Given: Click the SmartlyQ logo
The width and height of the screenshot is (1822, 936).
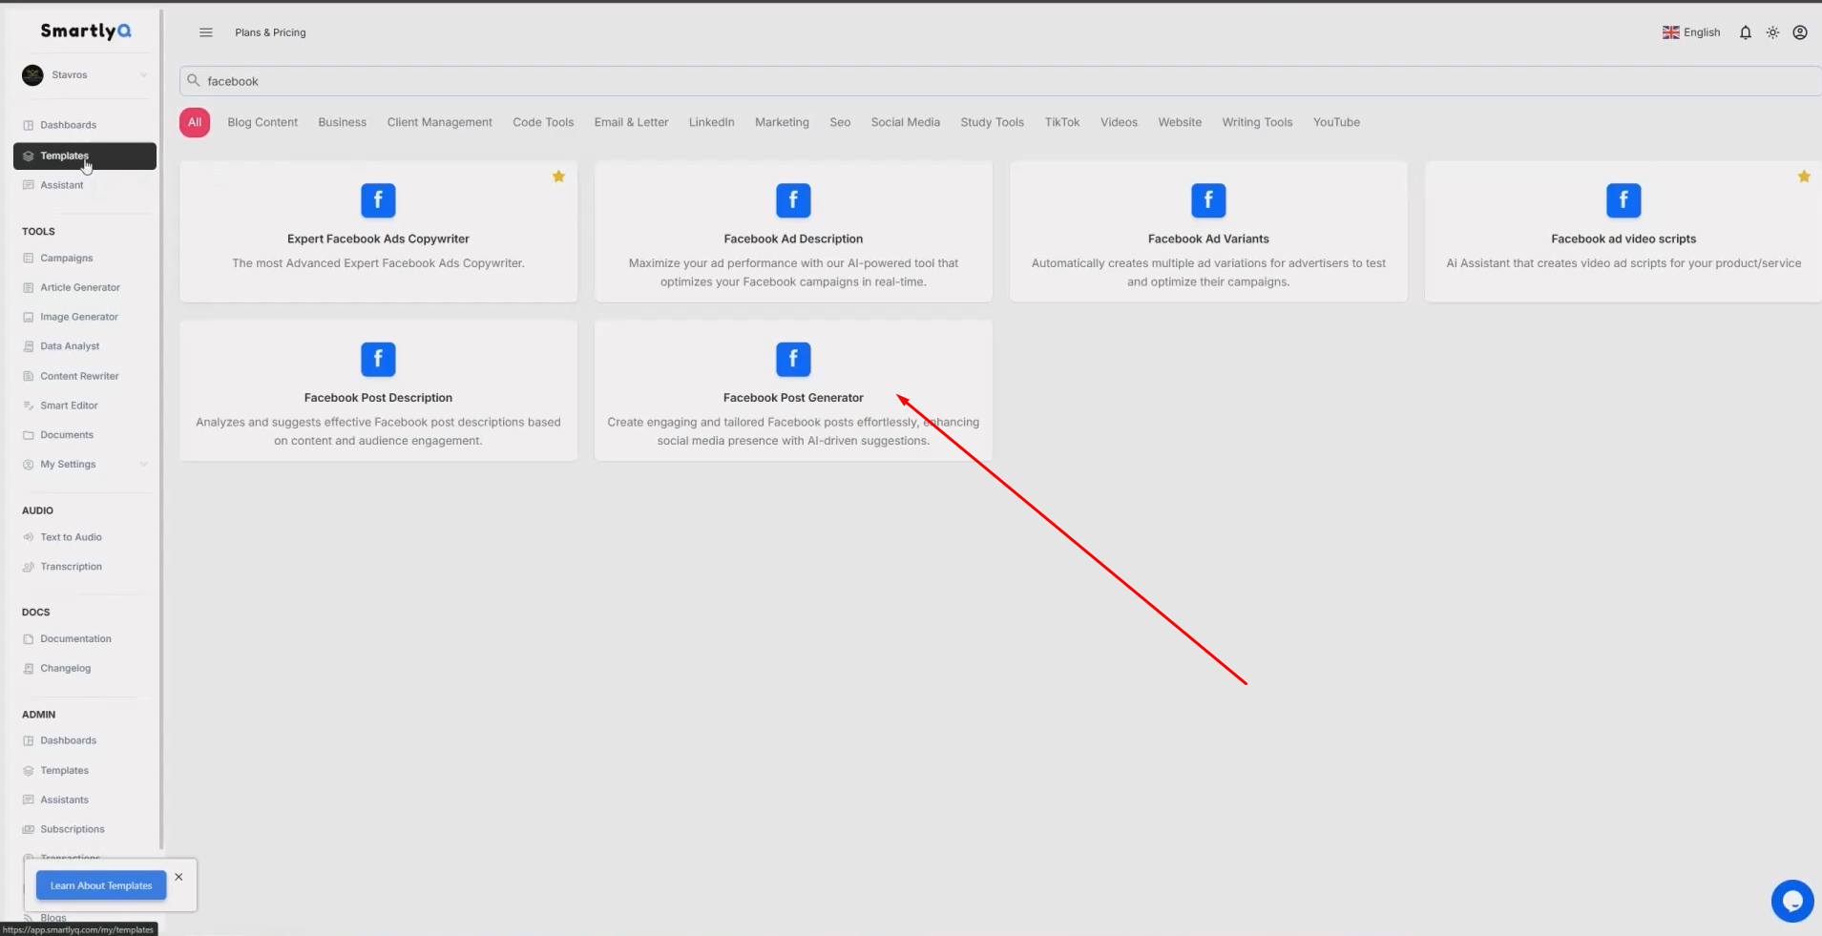Looking at the screenshot, I should click(86, 31).
